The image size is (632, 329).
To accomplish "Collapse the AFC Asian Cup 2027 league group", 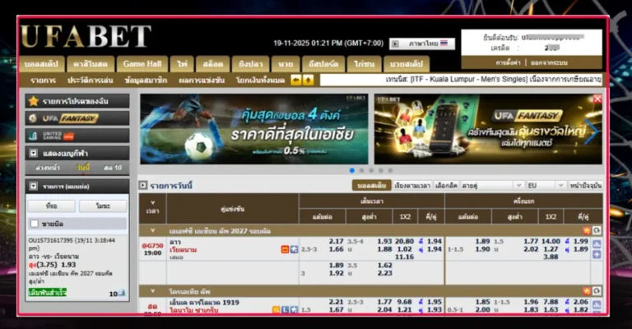I will [x=151, y=230].
